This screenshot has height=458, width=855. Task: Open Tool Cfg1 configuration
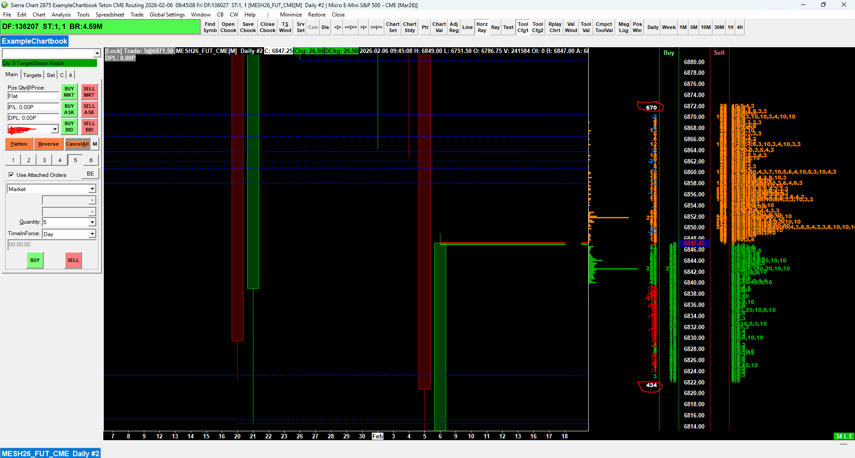(523, 27)
